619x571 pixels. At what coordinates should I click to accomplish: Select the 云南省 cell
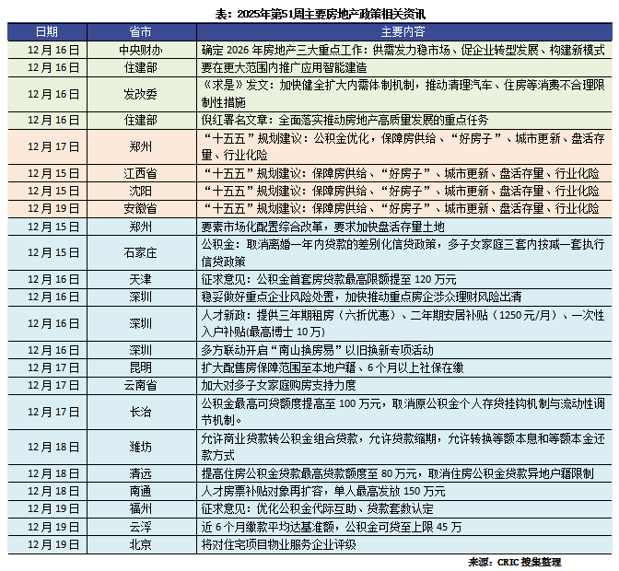[x=140, y=385]
